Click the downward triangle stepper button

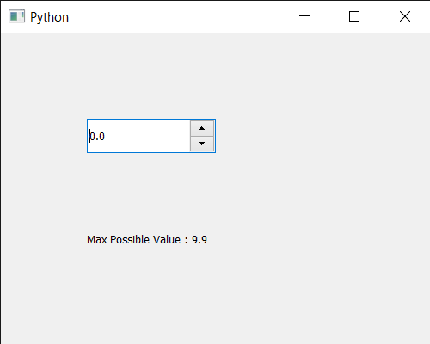tap(202, 144)
